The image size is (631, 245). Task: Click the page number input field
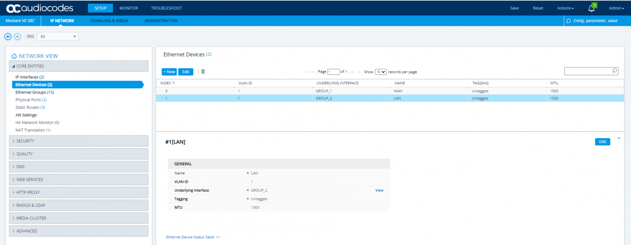pyautogui.click(x=333, y=72)
